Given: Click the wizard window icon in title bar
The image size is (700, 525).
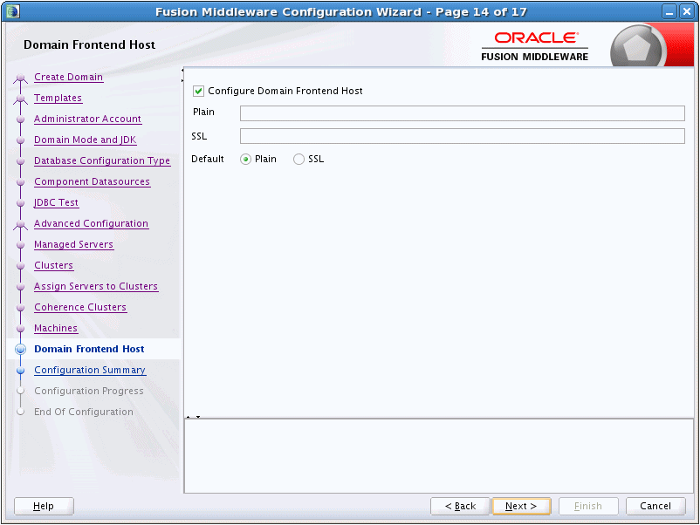Looking at the screenshot, I should tap(13, 11).
